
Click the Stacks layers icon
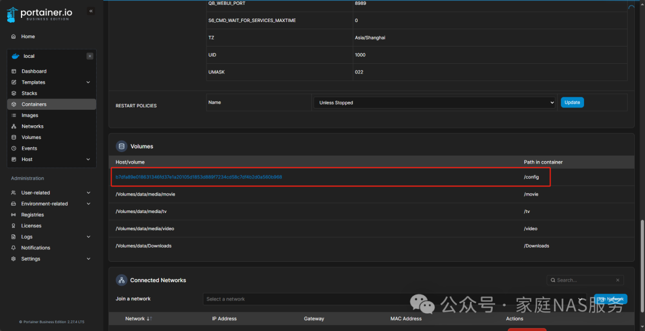[14, 93]
